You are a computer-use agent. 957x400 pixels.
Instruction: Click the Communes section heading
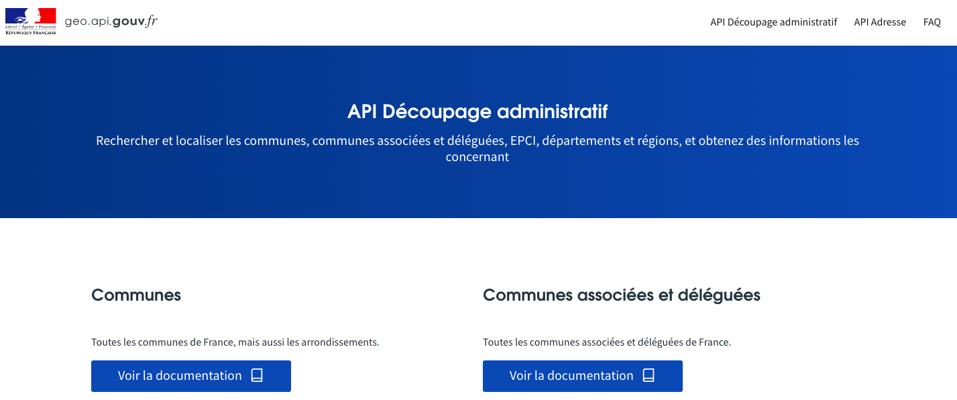click(136, 295)
